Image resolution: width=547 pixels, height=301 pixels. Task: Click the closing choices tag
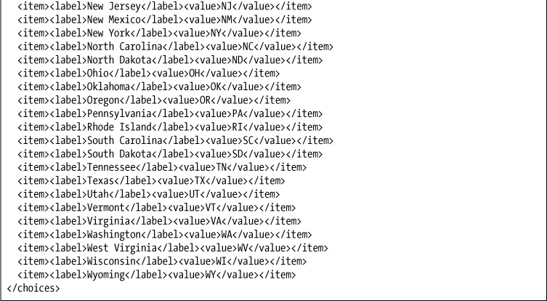point(33,288)
